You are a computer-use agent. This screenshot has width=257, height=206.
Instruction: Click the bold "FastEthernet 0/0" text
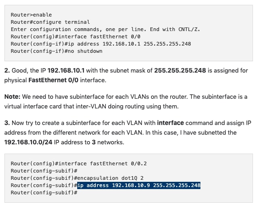(53, 80)
